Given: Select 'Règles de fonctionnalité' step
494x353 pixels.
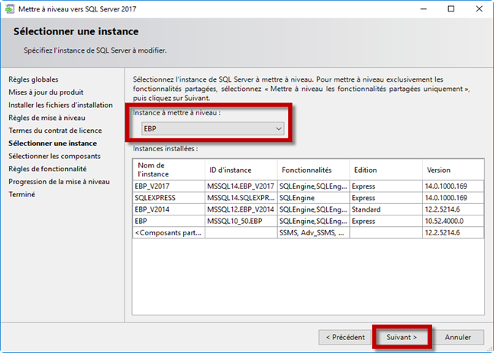Looking at the screenshot, I should (x=47, y=169).
